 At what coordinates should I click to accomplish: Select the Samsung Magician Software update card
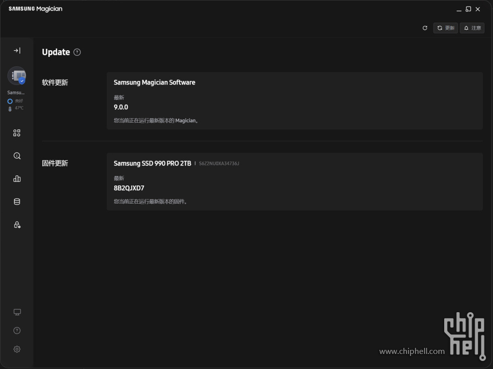click(294, 101)
